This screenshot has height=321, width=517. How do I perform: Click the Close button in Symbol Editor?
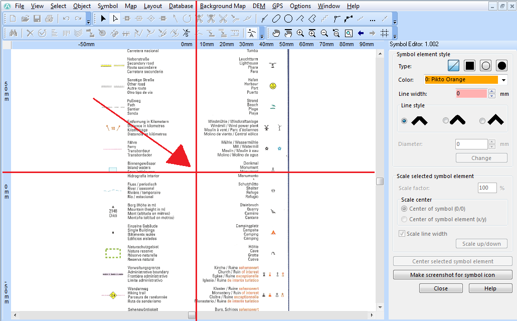[441, 288]
